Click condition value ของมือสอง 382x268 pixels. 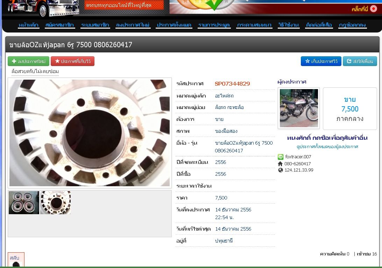pos(226,131)
